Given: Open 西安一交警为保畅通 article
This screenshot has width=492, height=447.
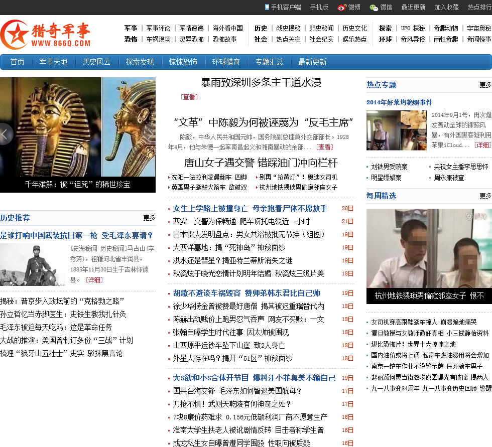Looking at the screenshot, I should click(241, 222).
